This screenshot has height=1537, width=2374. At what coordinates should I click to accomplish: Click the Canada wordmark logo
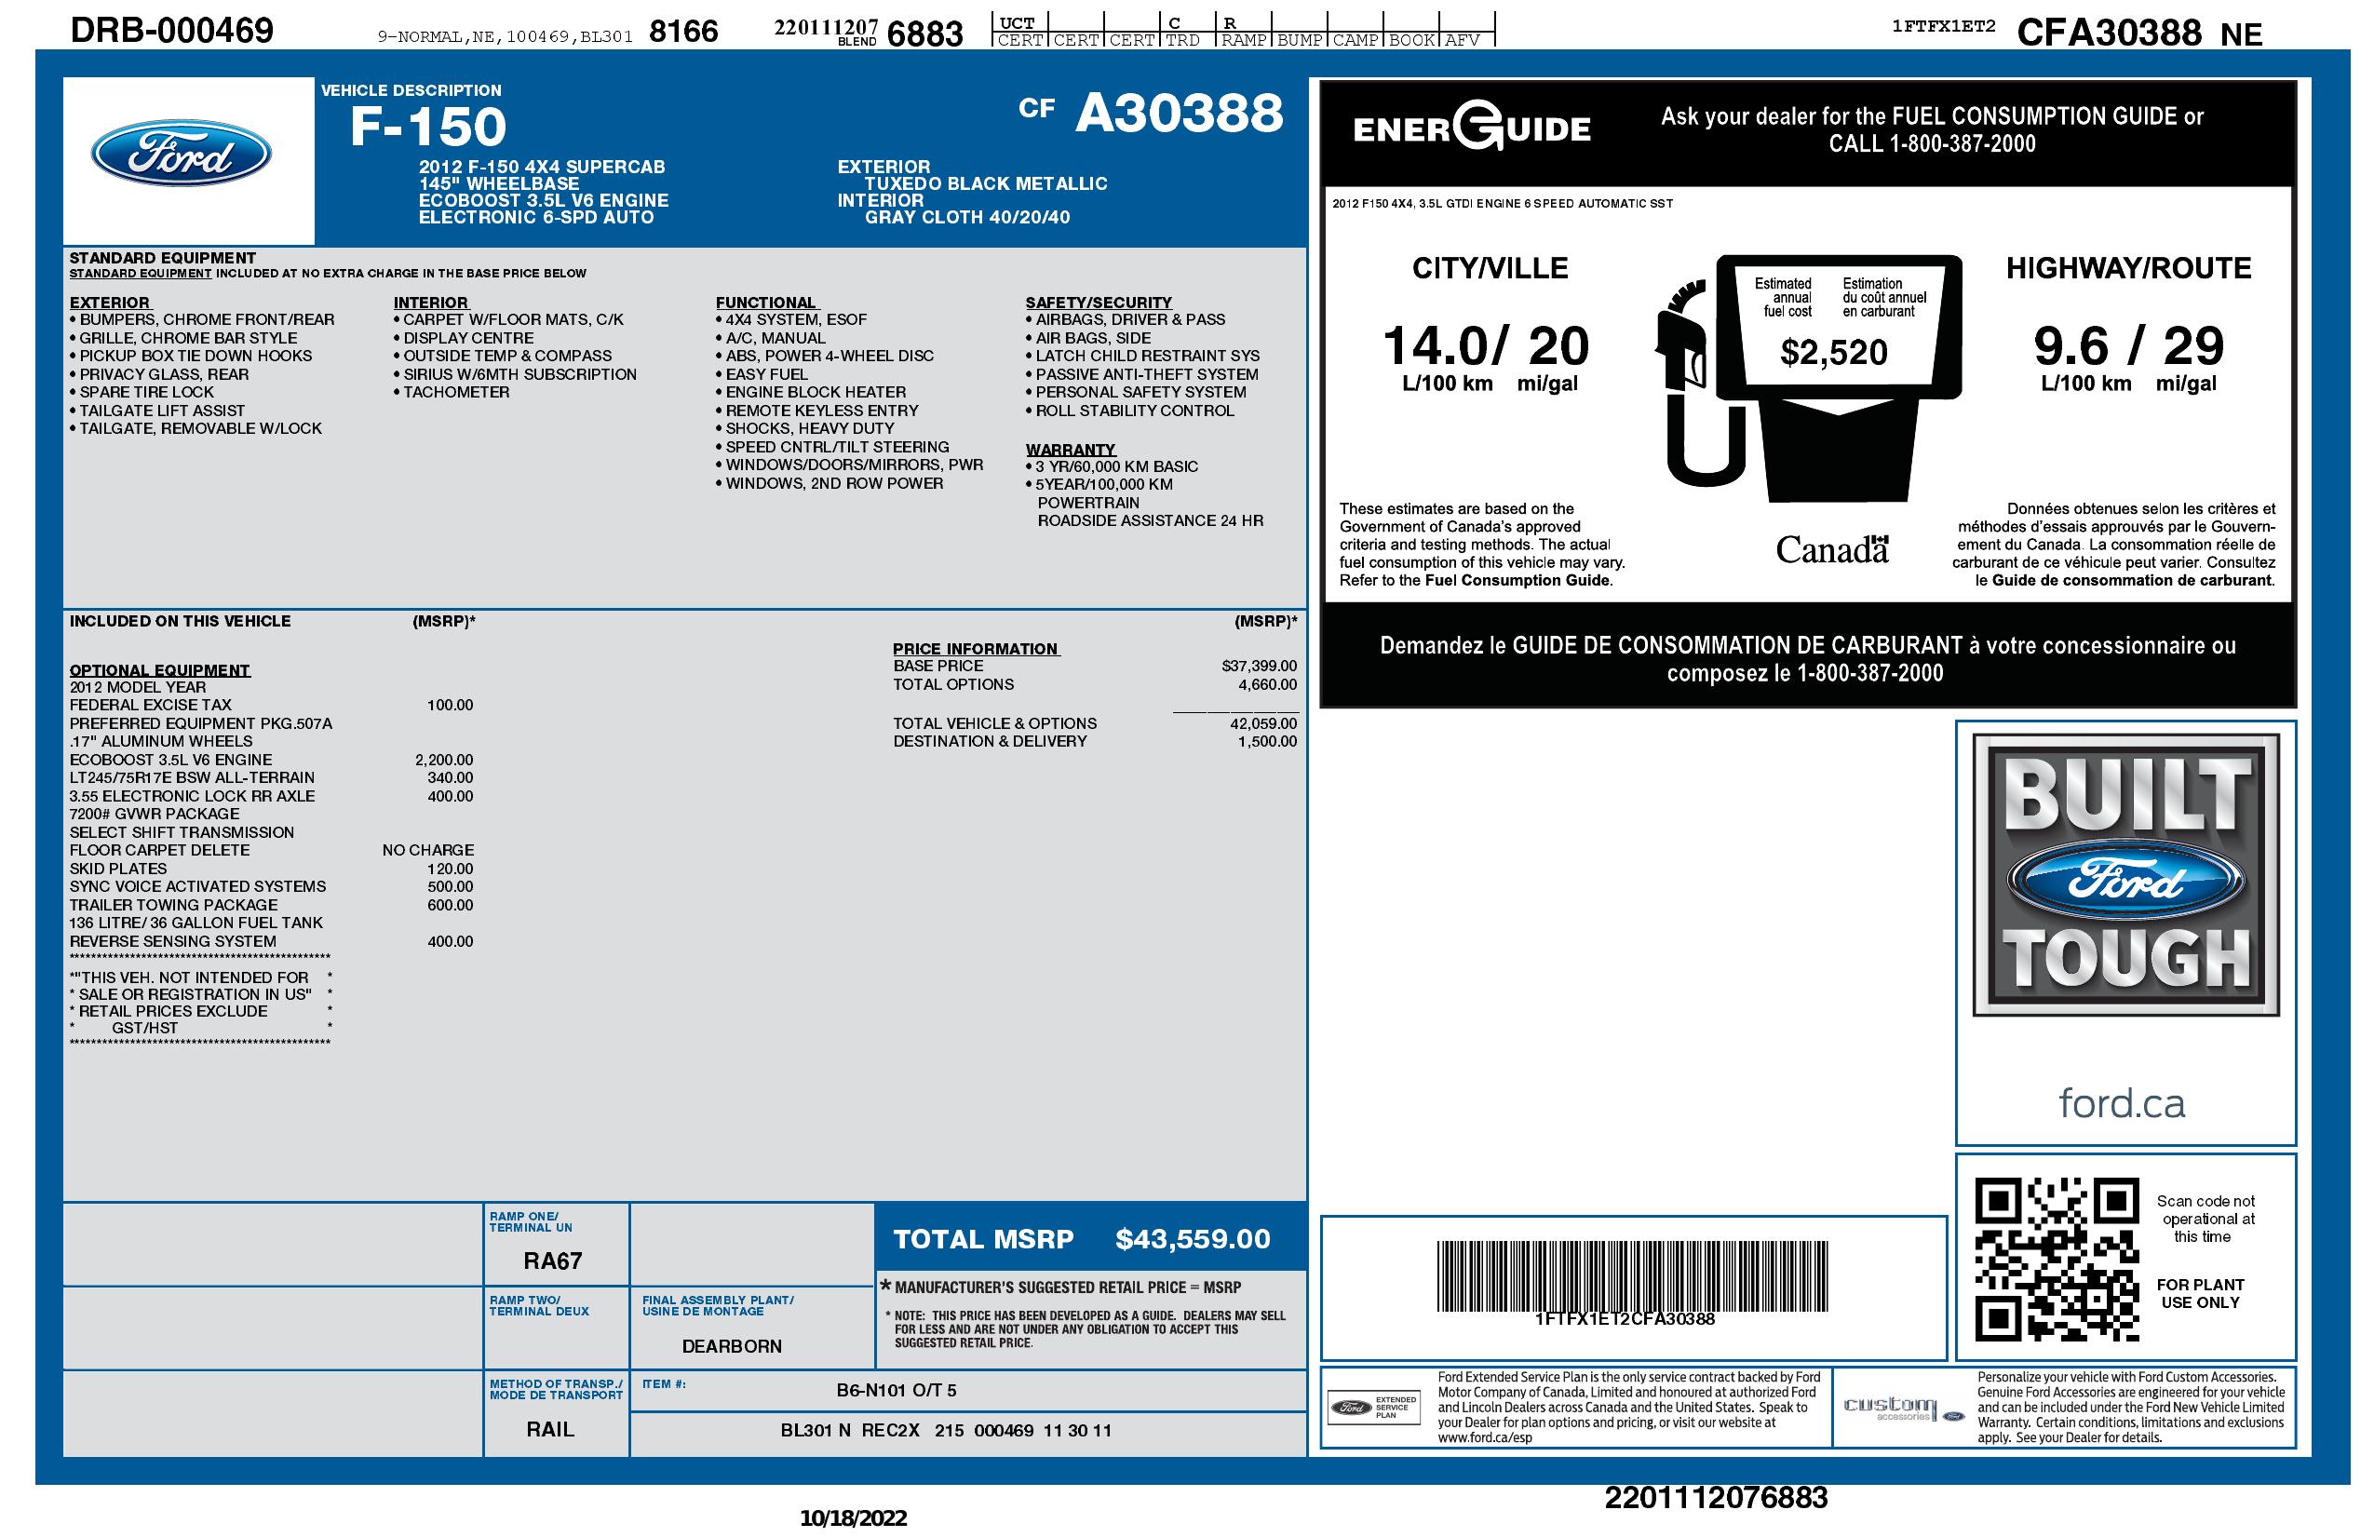1831,549
